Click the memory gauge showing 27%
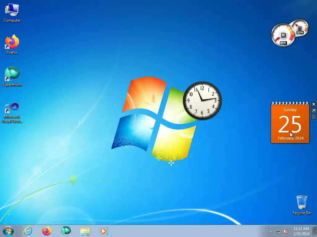 (300, 28)
